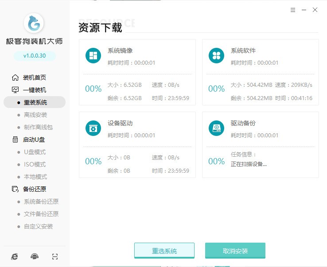
Task: Open 文件备份还原 option
Action: [x=41, y=214]
